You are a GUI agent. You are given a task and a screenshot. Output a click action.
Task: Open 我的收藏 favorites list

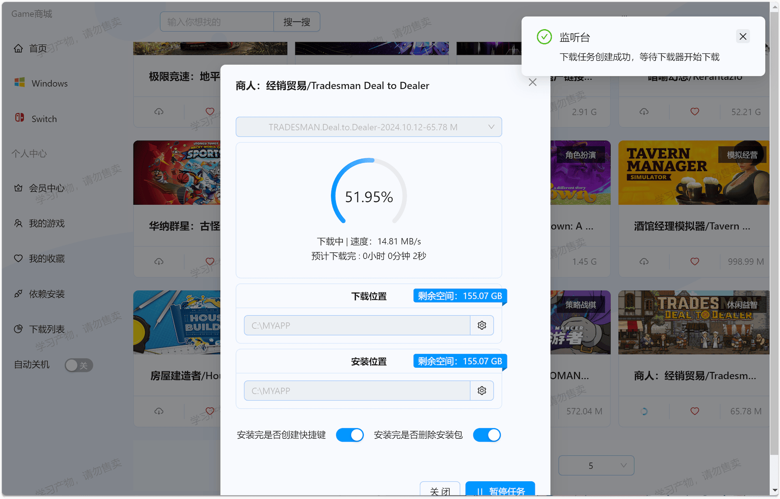click(46, 258)
